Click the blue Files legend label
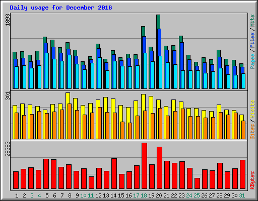258x201 pixels. coord(252,40)
